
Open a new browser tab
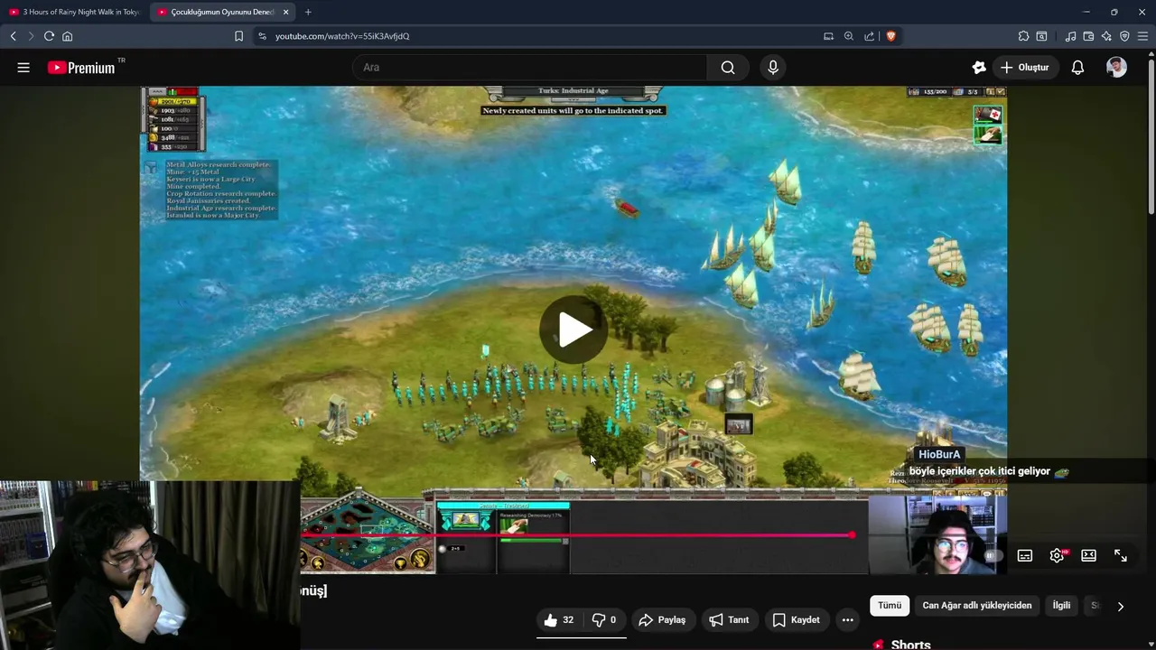(x=308, y=12)
